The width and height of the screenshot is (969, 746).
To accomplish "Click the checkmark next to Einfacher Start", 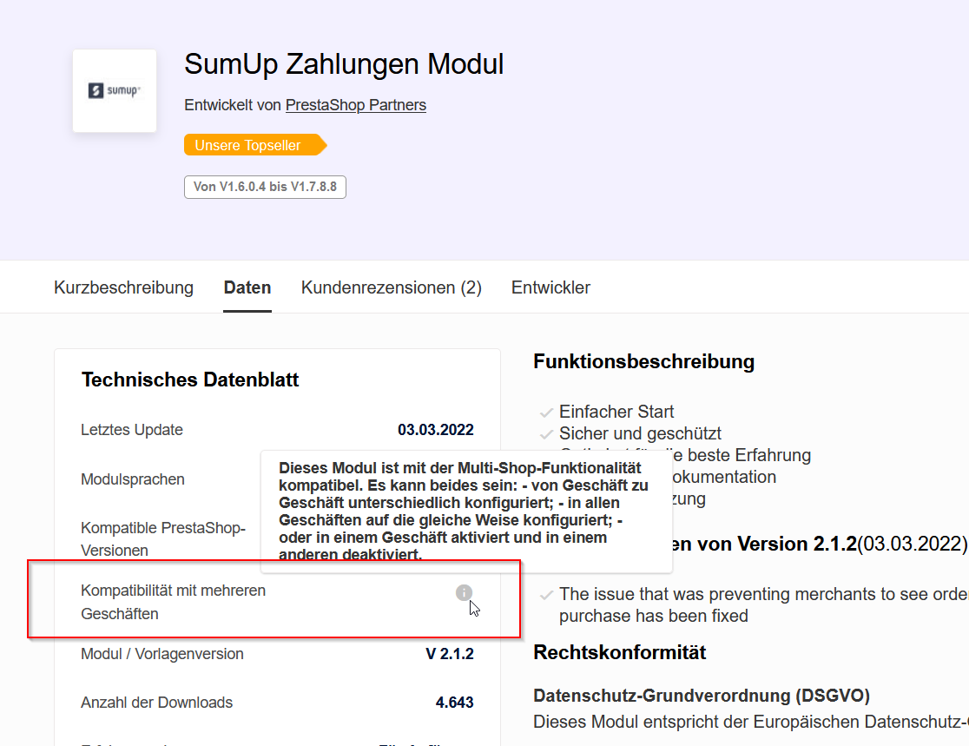I will (x=546, y=413).
